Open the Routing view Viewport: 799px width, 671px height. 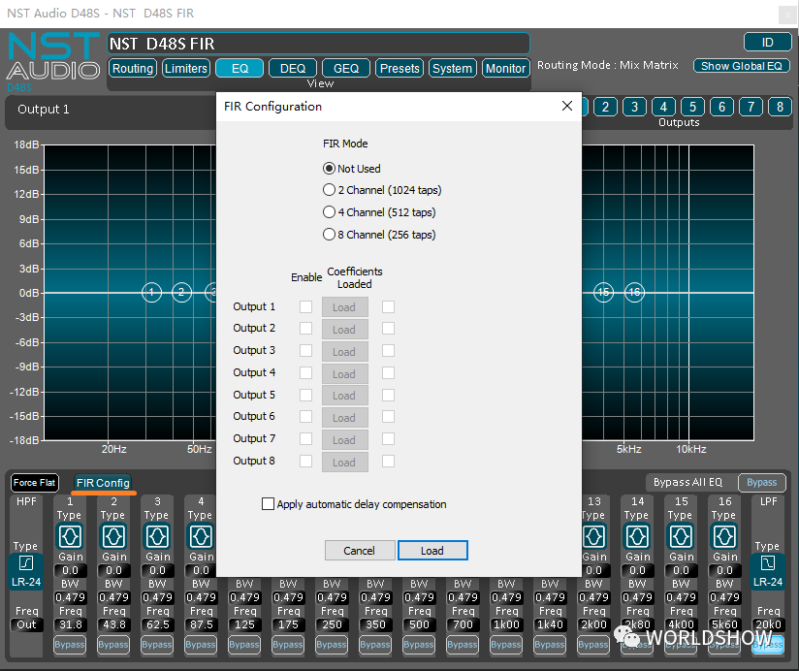tap(133, 68)
